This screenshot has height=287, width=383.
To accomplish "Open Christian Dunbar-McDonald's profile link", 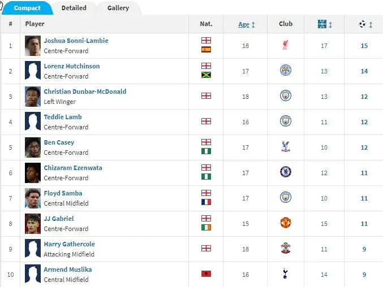I will pos(85,92).
